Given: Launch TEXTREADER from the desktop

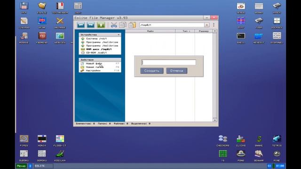Looking at the screenshot, I should point(60,8).
